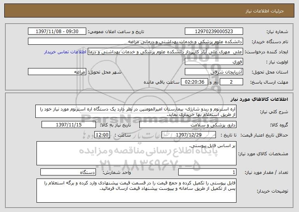Screen dimensions: 299x212
Task: Click the quantity field showing 1
Action: click(x=207, y=172)
